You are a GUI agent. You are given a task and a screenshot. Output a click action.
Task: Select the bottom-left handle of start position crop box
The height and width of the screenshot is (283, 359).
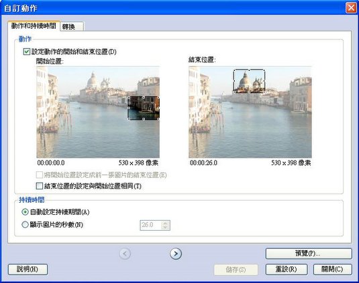pos(129,119)
